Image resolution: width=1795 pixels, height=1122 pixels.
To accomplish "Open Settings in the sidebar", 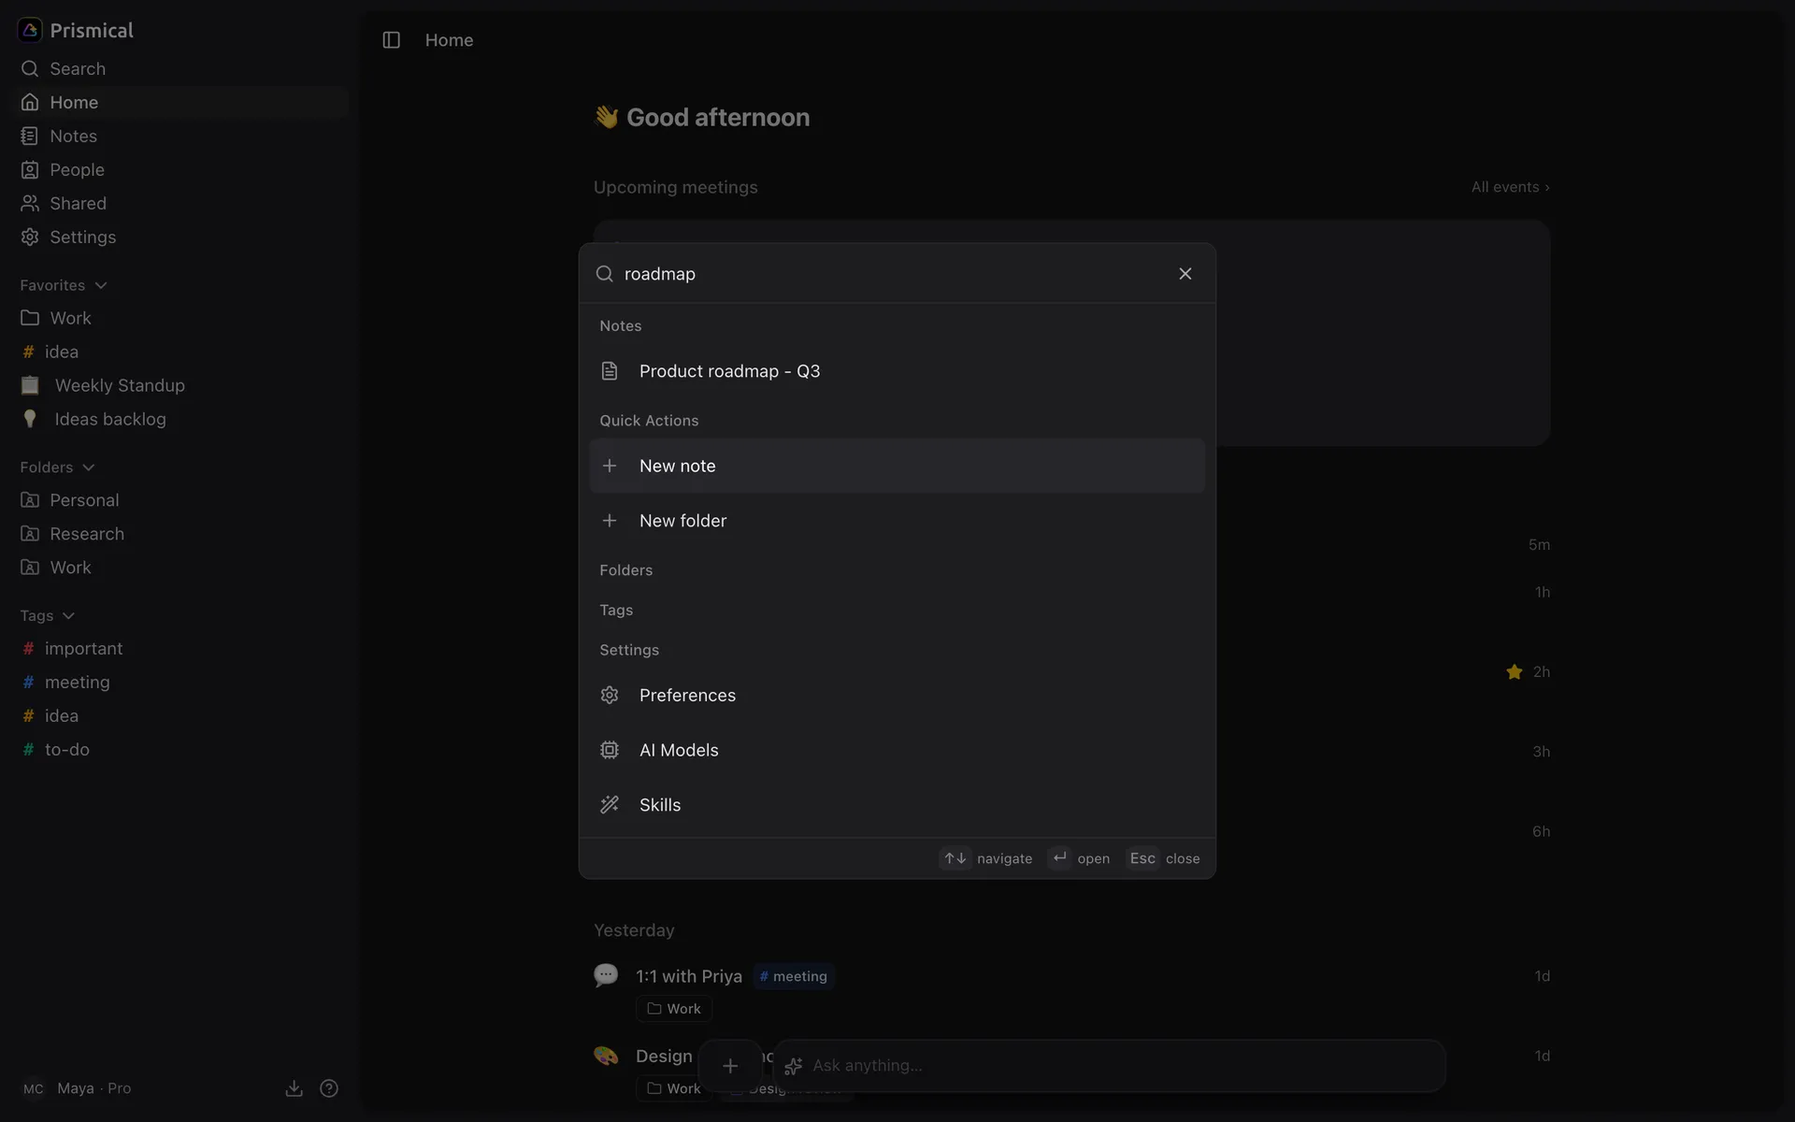I will pyautogui.click(x=181, y=237).
